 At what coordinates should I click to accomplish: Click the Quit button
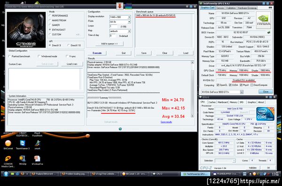tap(123, 53)
